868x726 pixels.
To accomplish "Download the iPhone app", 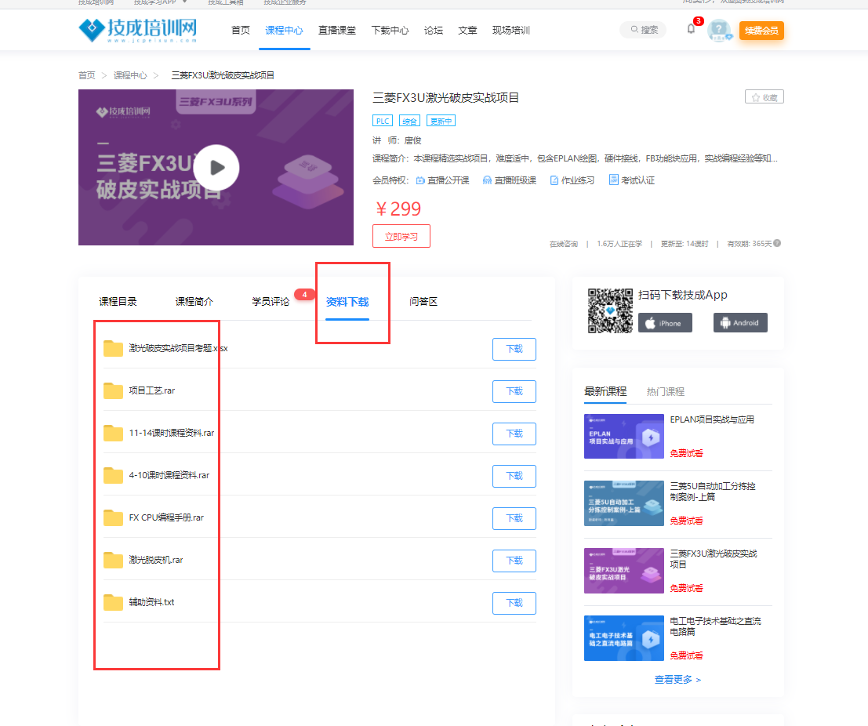I will [665, 323].
